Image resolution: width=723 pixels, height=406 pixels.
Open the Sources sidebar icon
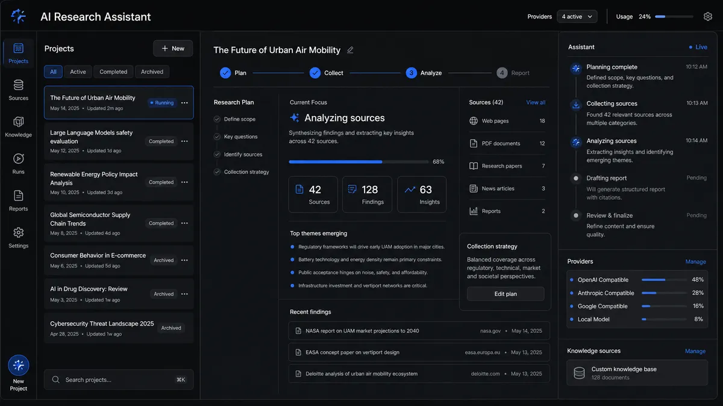[18, 85]
